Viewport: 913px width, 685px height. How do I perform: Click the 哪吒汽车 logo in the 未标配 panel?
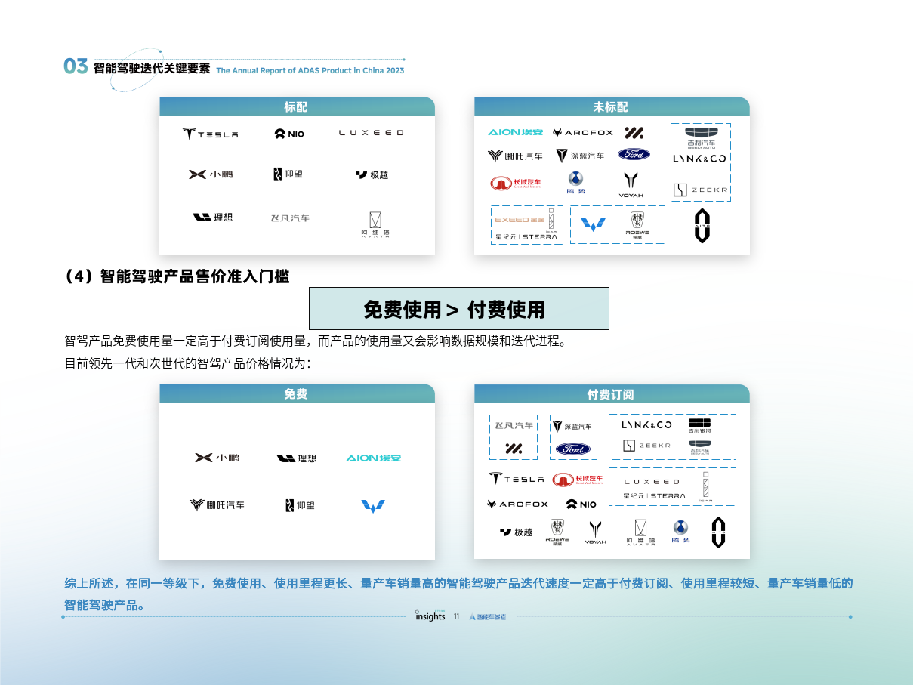click(x=515, y=156)
